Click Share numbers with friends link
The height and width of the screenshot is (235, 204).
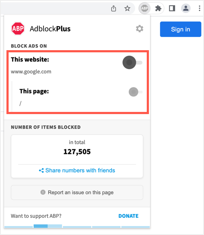[x=80, y=170]
